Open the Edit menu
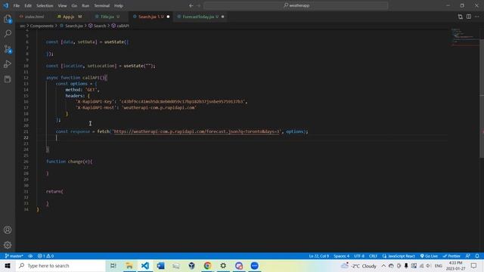The image size is (484, 272). coord(28,5)
